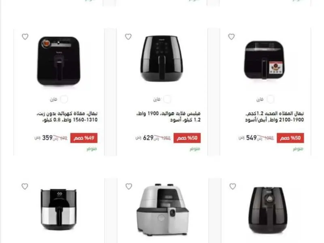Click the 50% discount badge beside price 629

[x=187, y=138]
